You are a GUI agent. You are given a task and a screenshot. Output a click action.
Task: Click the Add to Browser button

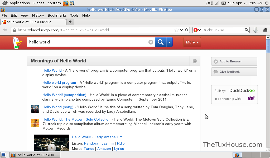click(234, 61)
